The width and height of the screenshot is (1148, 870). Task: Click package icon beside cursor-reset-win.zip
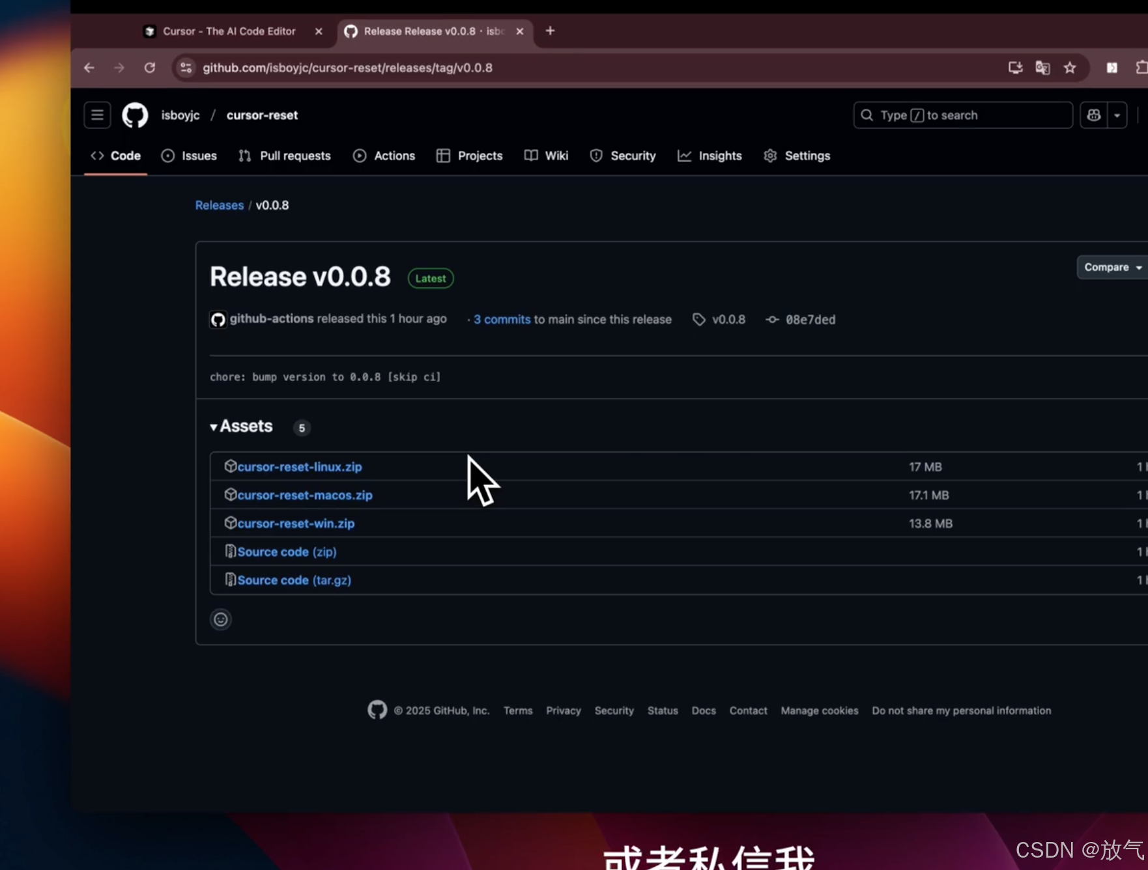230,522
